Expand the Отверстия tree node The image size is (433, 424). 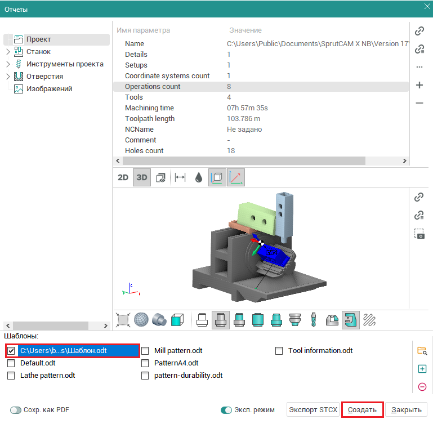click(x=8, y=77)
